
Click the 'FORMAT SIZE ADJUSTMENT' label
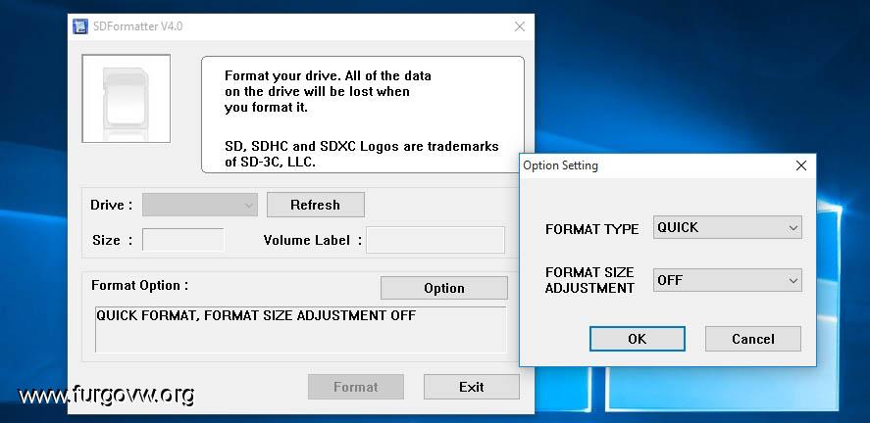589,280
